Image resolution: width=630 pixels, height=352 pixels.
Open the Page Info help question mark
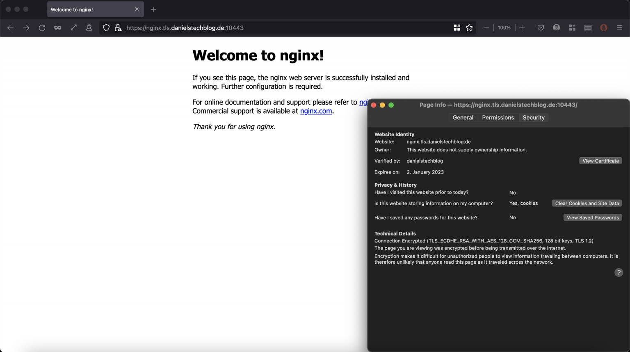tap(619, 272)
